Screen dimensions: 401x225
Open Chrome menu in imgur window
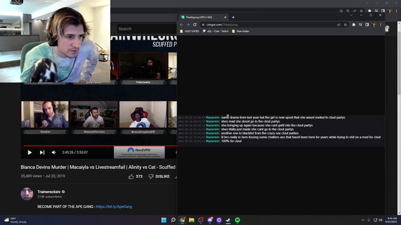380,25
